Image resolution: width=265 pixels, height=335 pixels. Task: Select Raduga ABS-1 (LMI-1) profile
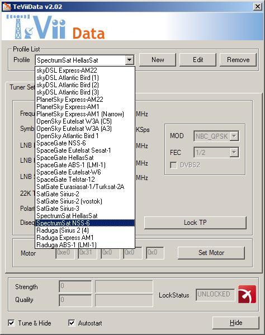click(x=85, y=244)
